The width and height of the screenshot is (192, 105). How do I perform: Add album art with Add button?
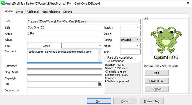pos(157,73)
